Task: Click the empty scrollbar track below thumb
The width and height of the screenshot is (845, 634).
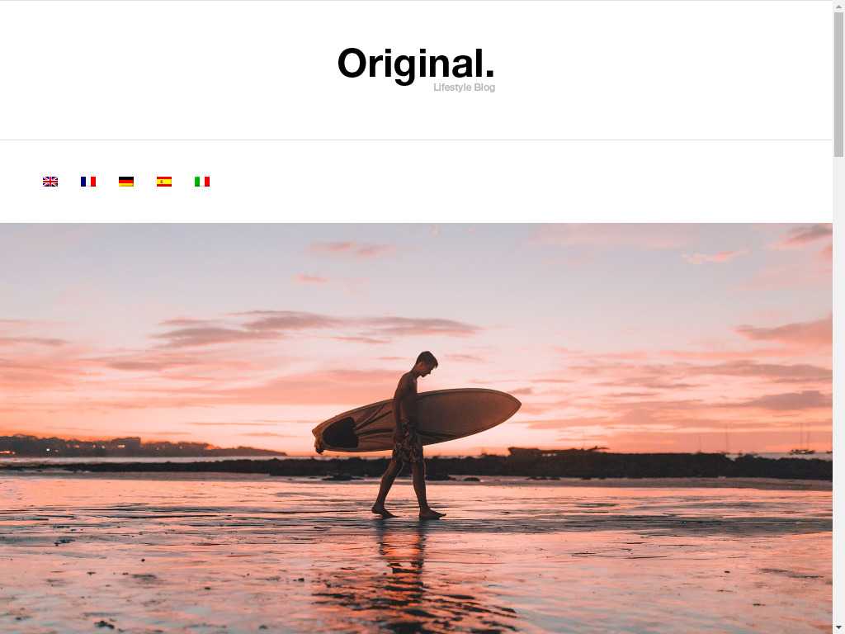Action: coord(838,390)
